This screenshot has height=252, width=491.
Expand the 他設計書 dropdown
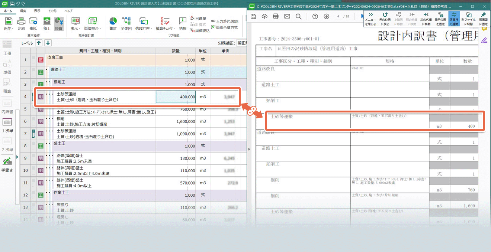tap(144, 23)
